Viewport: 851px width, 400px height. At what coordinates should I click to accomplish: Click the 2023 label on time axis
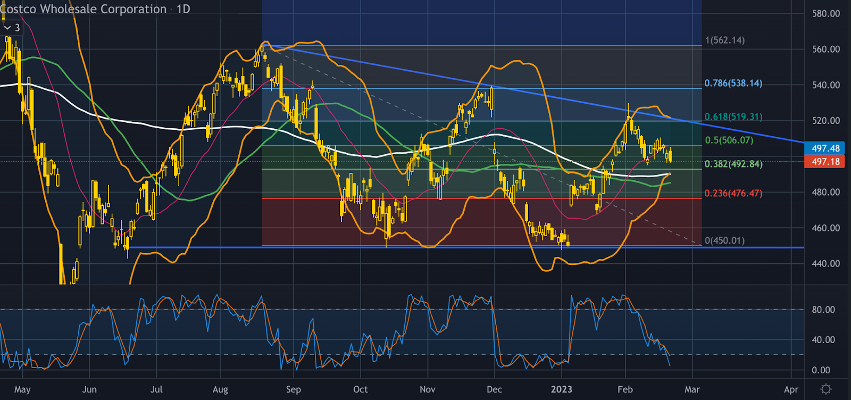click(x=562, y=389)
